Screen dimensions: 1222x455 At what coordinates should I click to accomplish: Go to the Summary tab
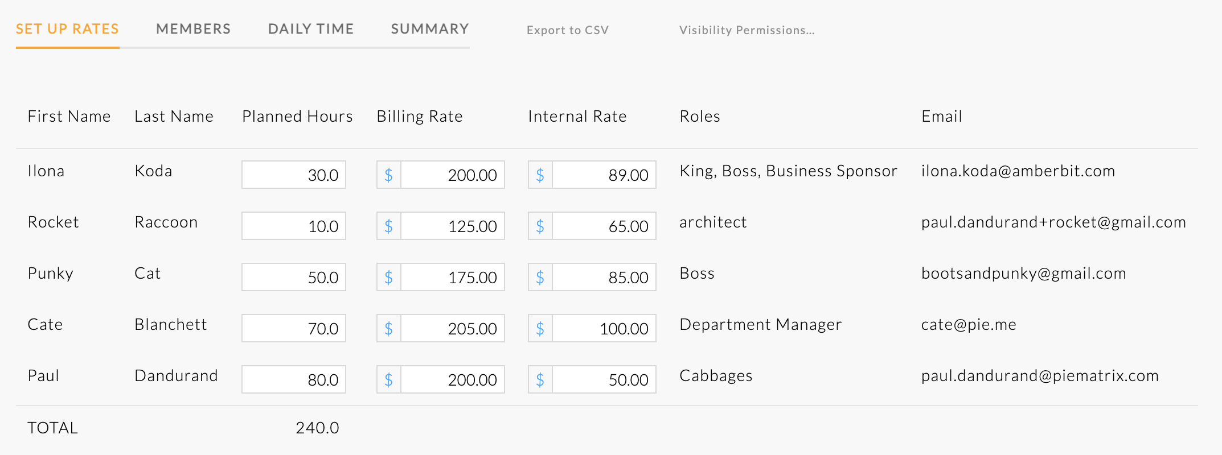tap(430, 29)
